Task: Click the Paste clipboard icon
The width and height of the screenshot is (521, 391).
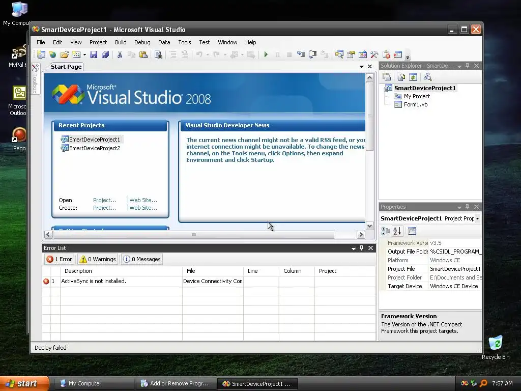Action: tap(143, 54)
